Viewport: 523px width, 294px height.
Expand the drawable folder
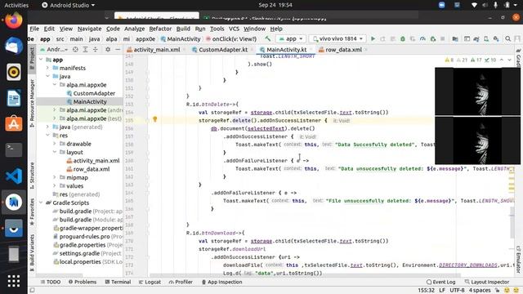coord(55,144)
